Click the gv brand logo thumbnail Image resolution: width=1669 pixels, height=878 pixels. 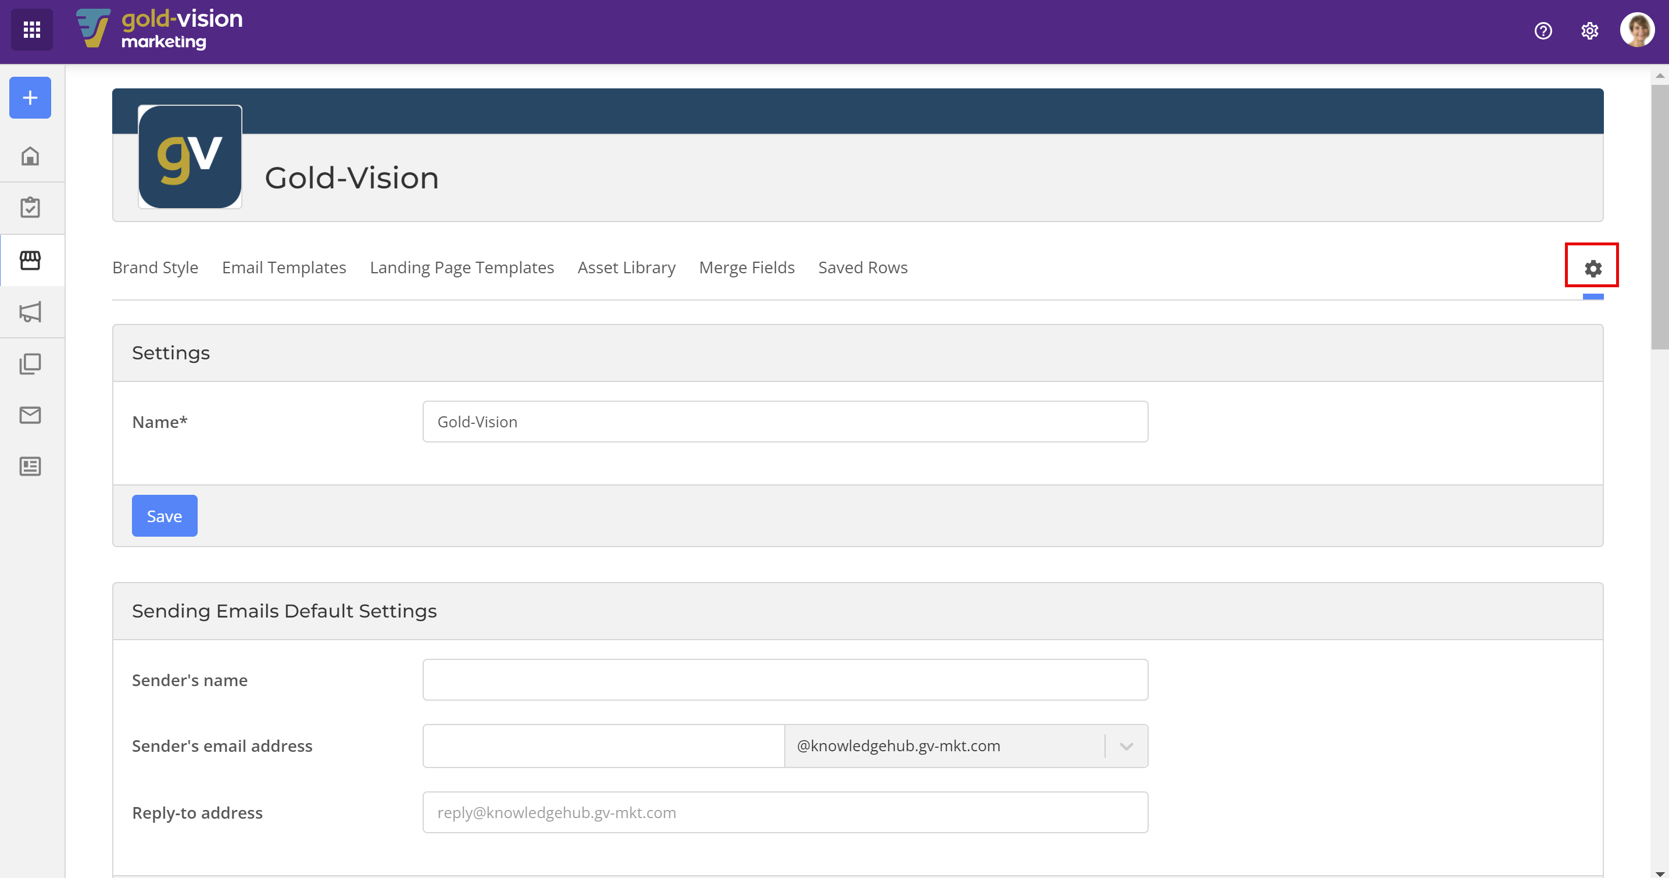pos(190,157)
